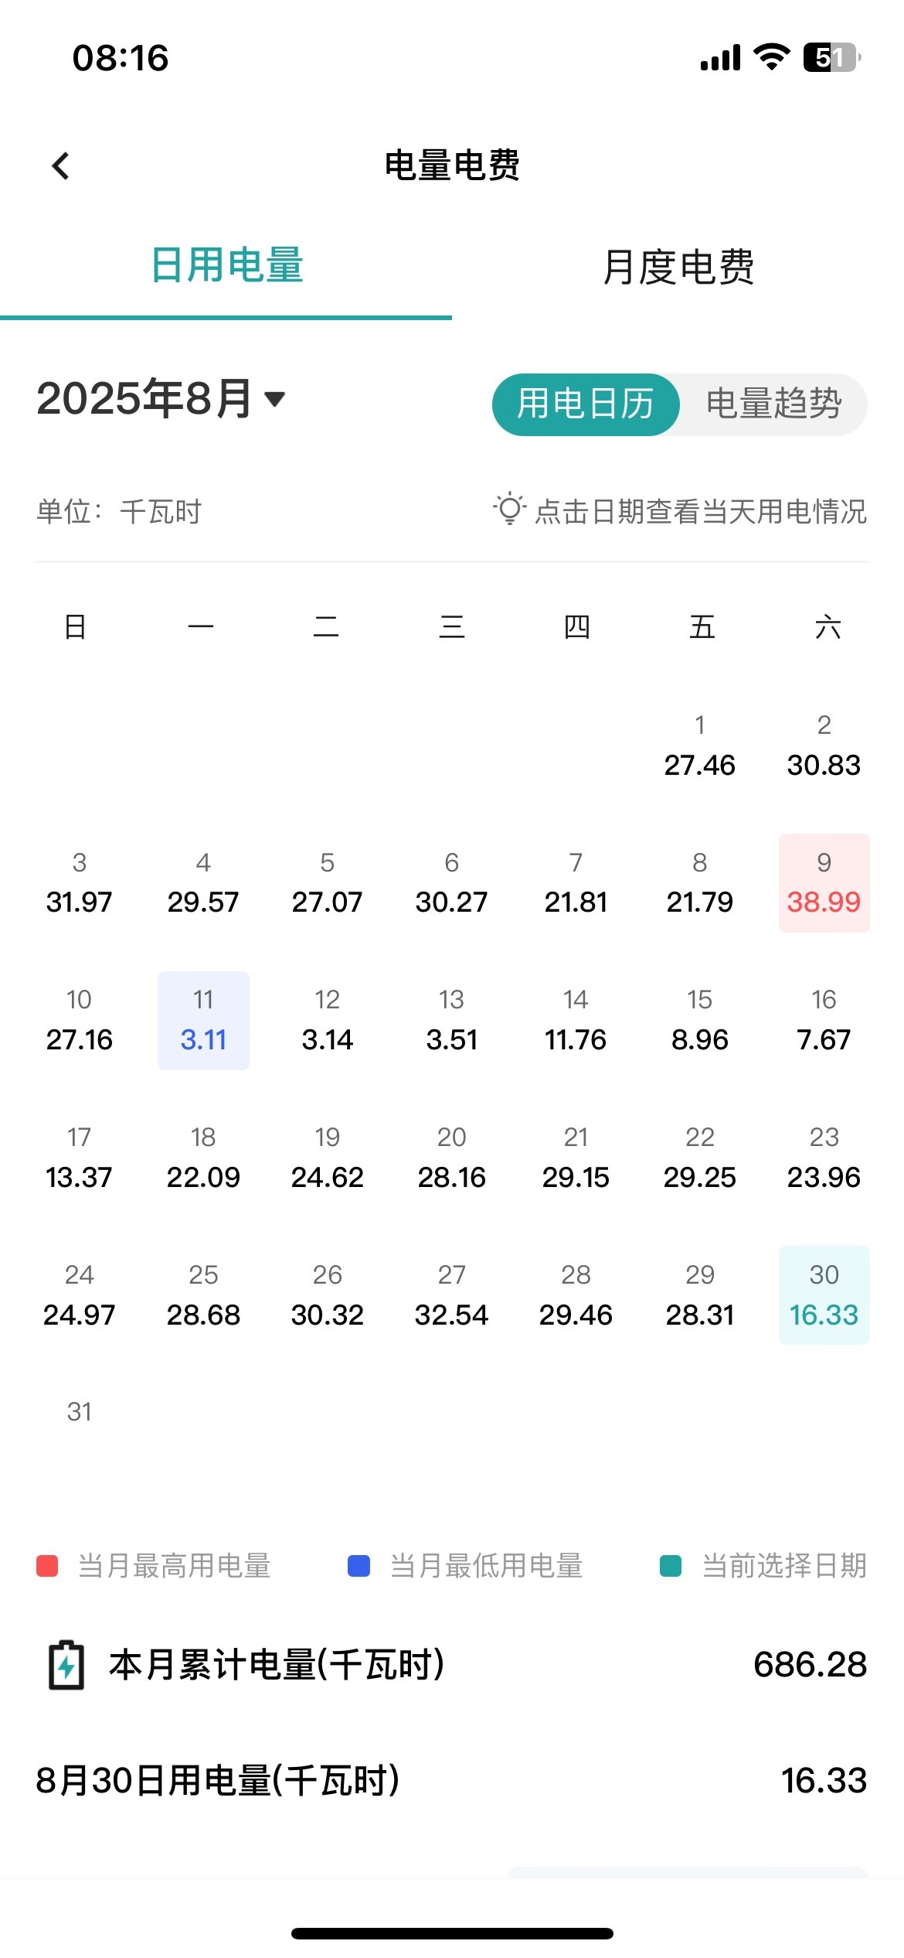Tap the teal selected-date legend square
This screenshot has height=1958, width=904.
[671, 1566]
